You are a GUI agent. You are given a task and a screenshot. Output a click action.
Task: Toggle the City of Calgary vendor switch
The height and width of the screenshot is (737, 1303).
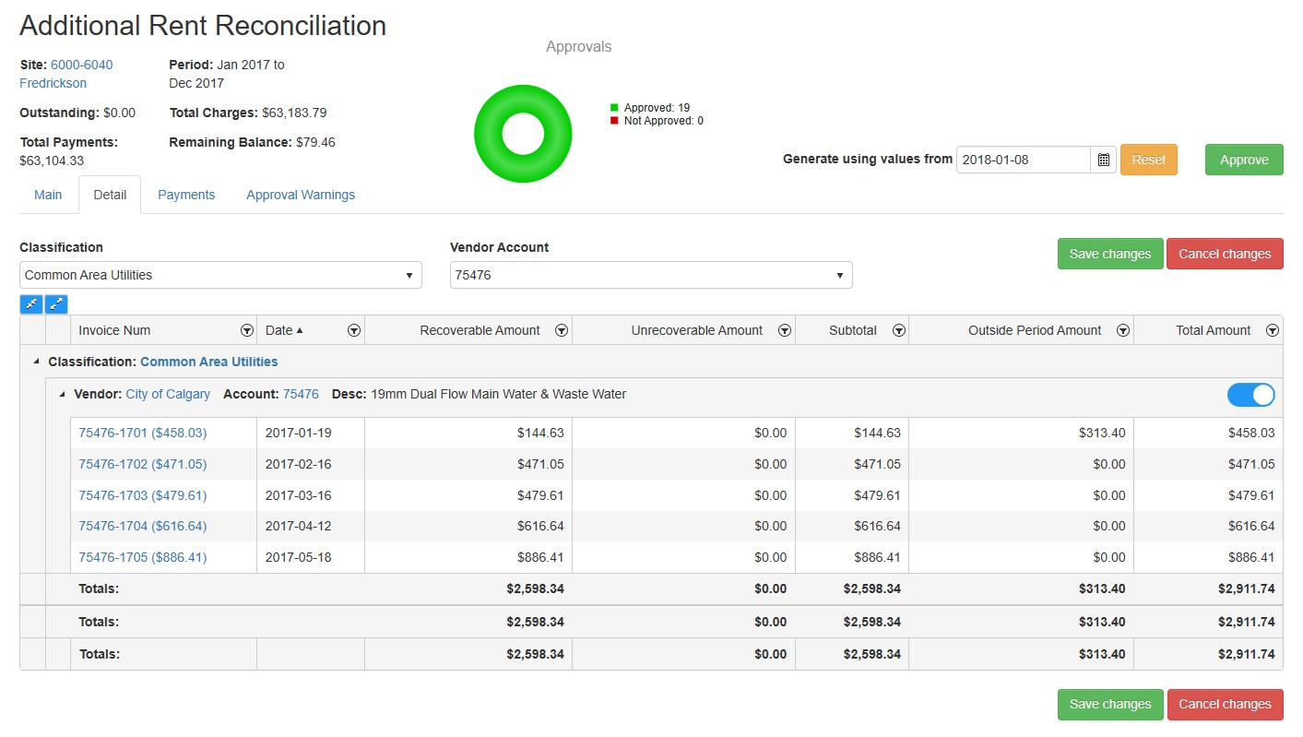tap(1250, 395)
